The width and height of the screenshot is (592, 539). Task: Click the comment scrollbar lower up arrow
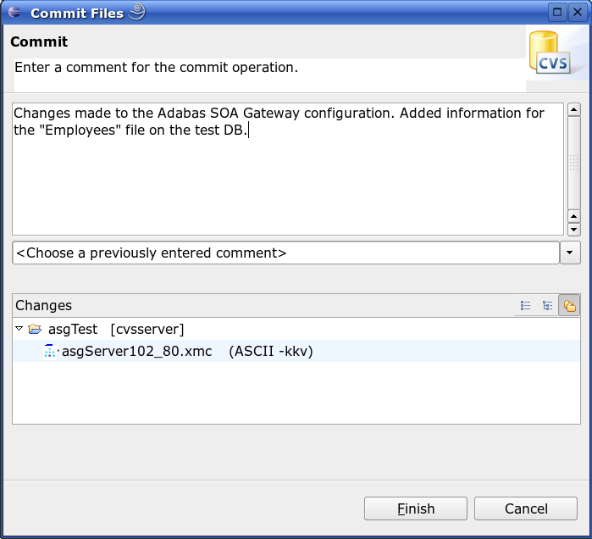[x=574, y=216]
